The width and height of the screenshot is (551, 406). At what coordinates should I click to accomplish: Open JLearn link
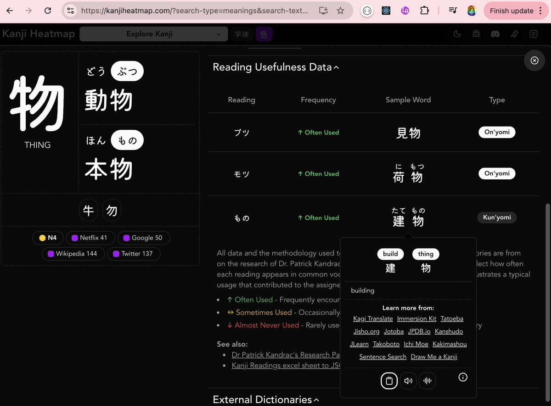coord(359,344)
